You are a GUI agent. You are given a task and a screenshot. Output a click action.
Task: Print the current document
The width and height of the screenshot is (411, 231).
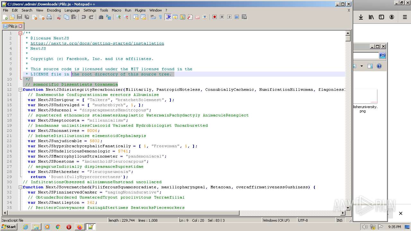point(49,17)
